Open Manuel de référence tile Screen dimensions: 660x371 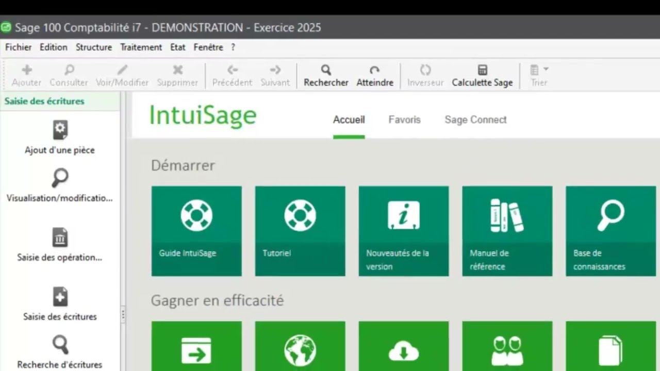507,231
